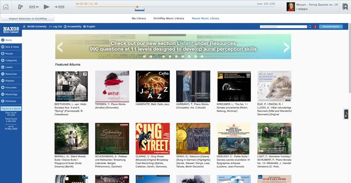
Task: Click the magnifier search icon
Action: click(x=310, y=27)
